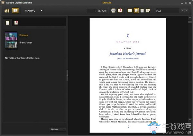The image size is (193, 136).
Task: Open the Table of Contents tab
Action: tap(7, 23)
